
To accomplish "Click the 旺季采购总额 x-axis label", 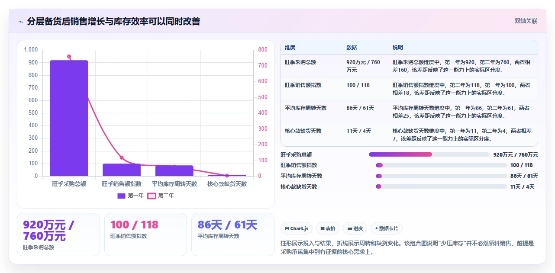I will (x=69, y=184).
